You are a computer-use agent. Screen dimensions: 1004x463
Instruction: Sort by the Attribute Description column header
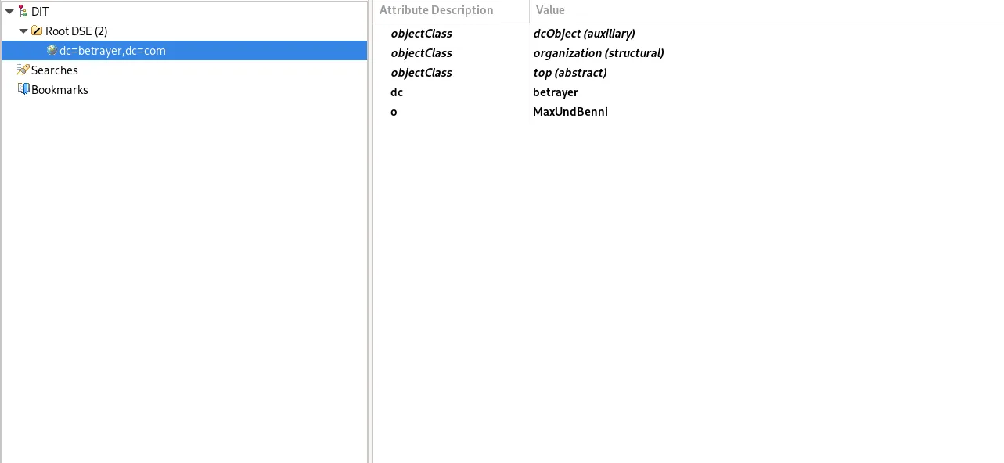tap(436, 10)
